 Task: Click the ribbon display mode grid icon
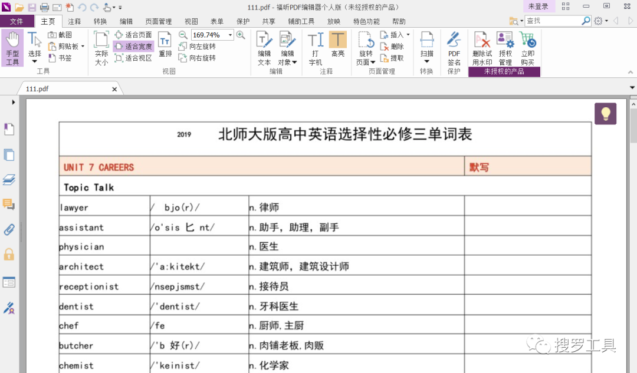[566, 6]
